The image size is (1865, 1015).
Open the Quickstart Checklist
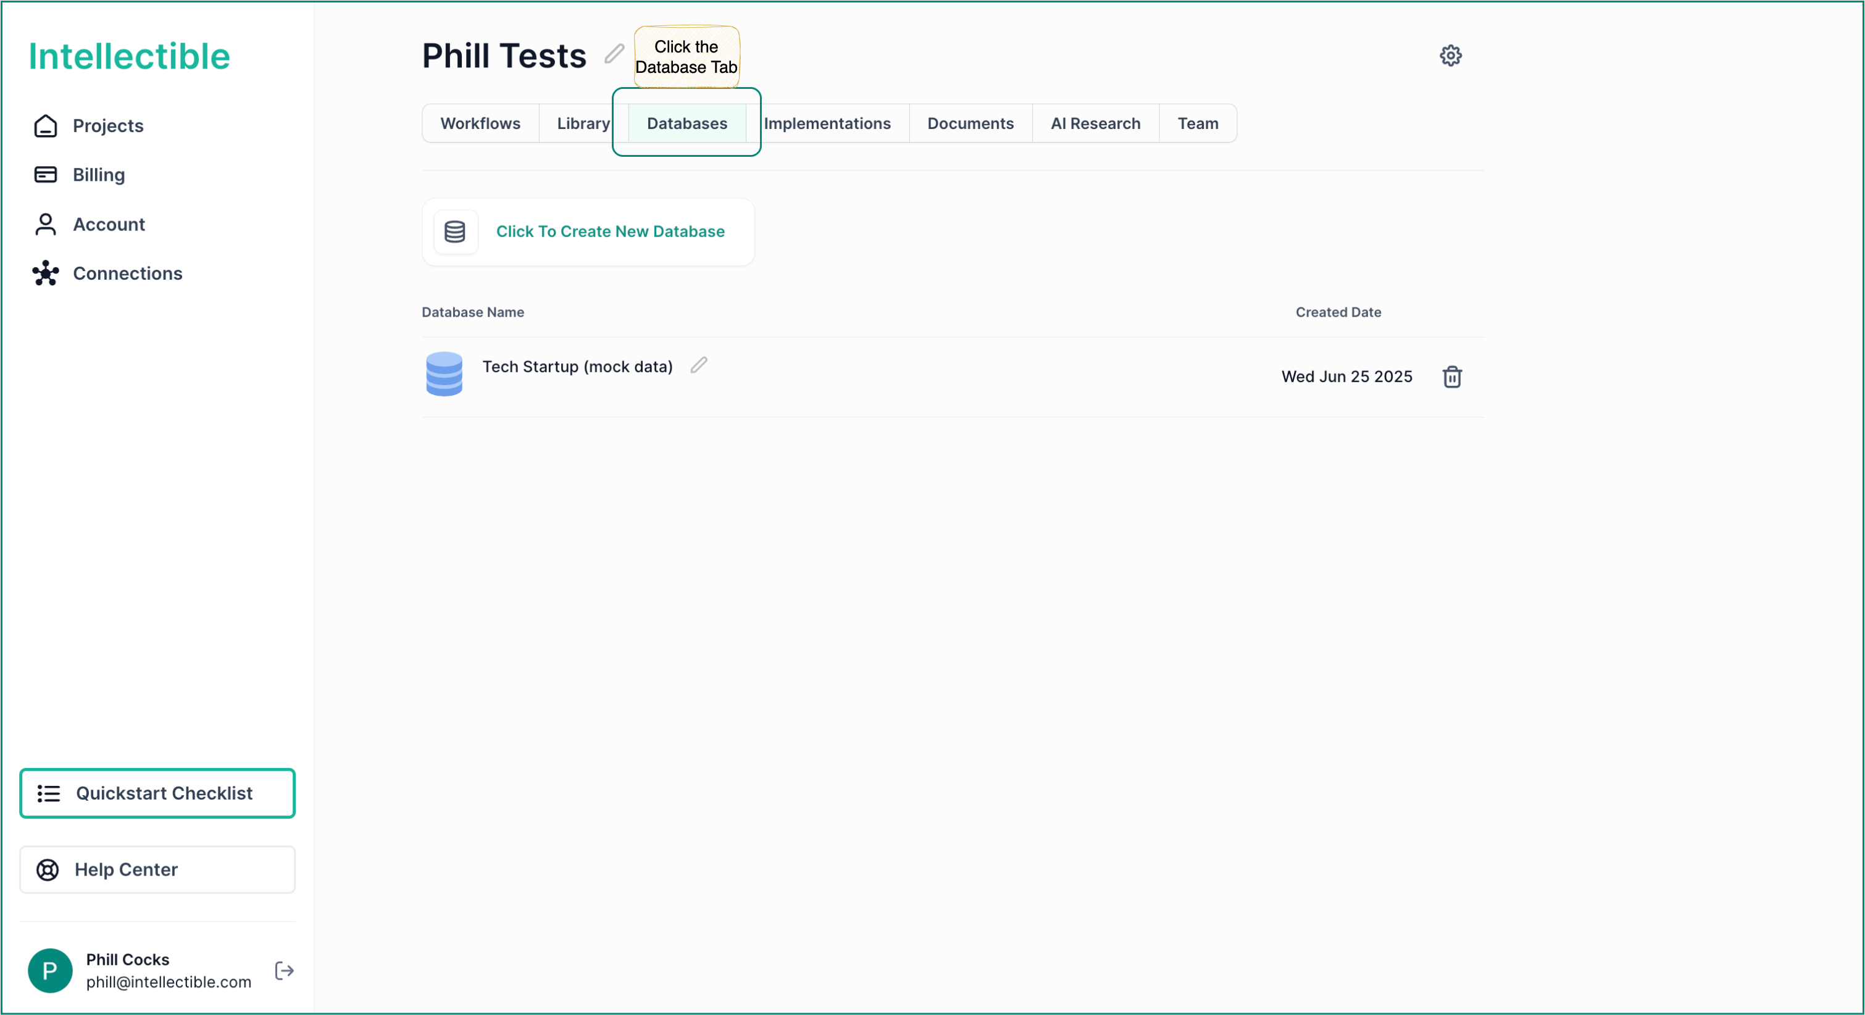point(157,793)
